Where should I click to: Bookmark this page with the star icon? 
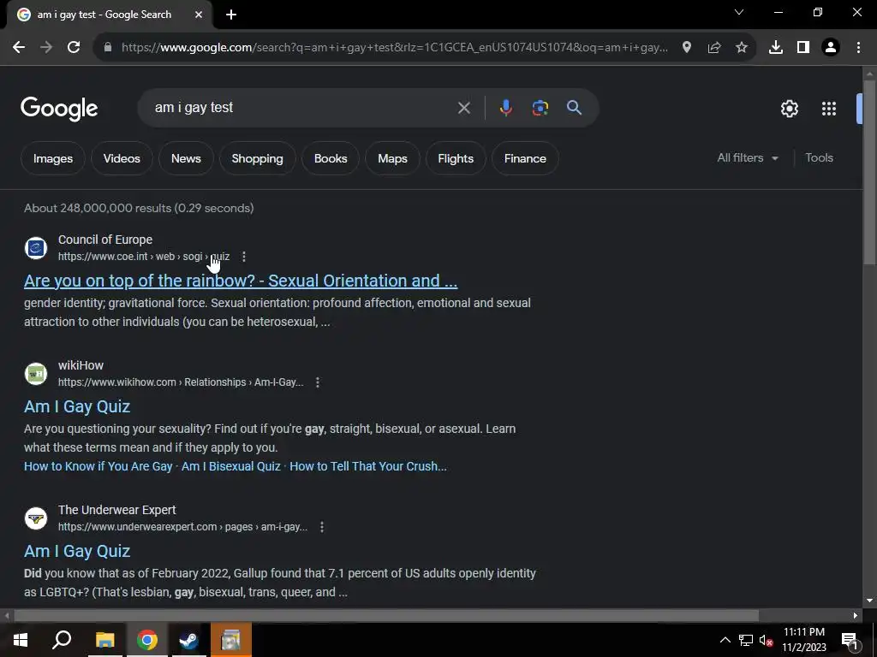(x=741, y=48)
